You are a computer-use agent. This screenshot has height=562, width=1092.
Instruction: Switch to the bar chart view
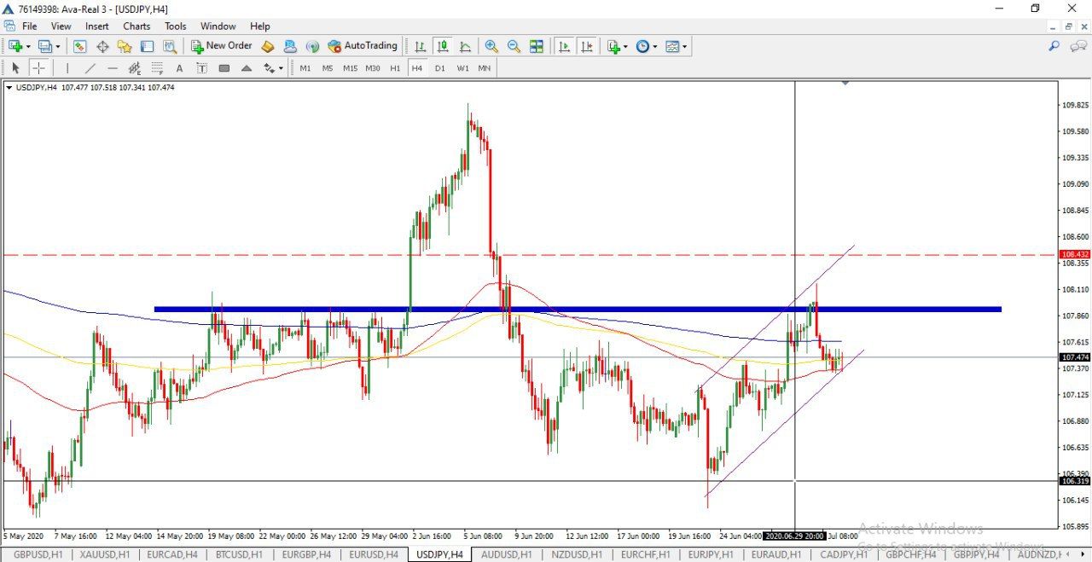click(420, 46)
